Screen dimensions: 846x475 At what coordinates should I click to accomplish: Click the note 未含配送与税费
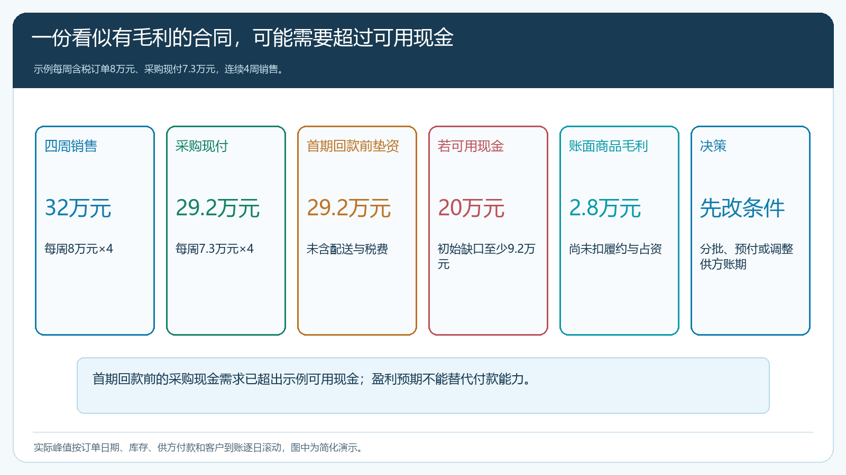[347, 249]
